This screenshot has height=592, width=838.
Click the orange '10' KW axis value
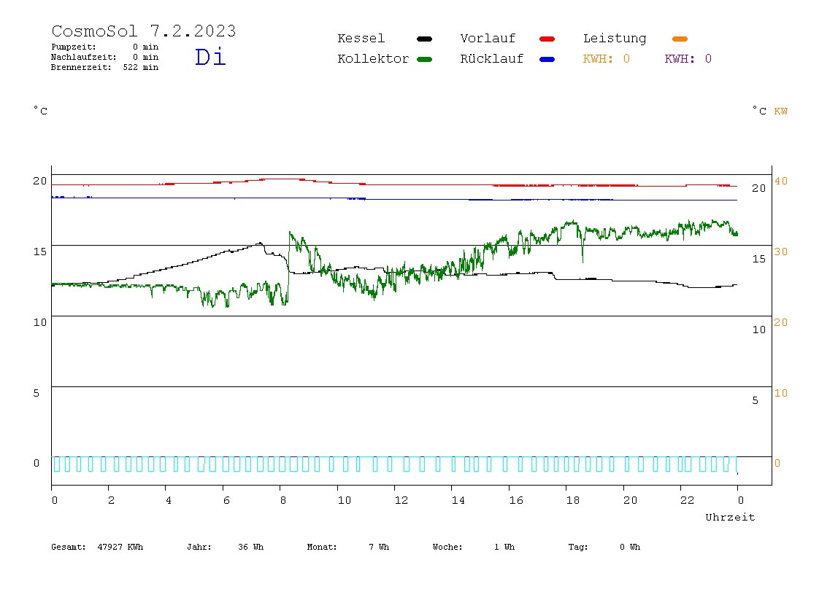coord(781,393)
